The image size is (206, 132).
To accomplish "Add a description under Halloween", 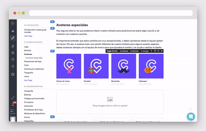I will click(x=146, y=84).
